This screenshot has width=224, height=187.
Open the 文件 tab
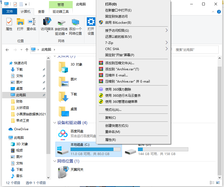point(10,12)
